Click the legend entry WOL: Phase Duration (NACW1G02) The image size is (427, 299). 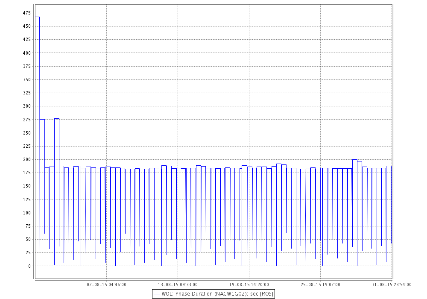[213, 294]
